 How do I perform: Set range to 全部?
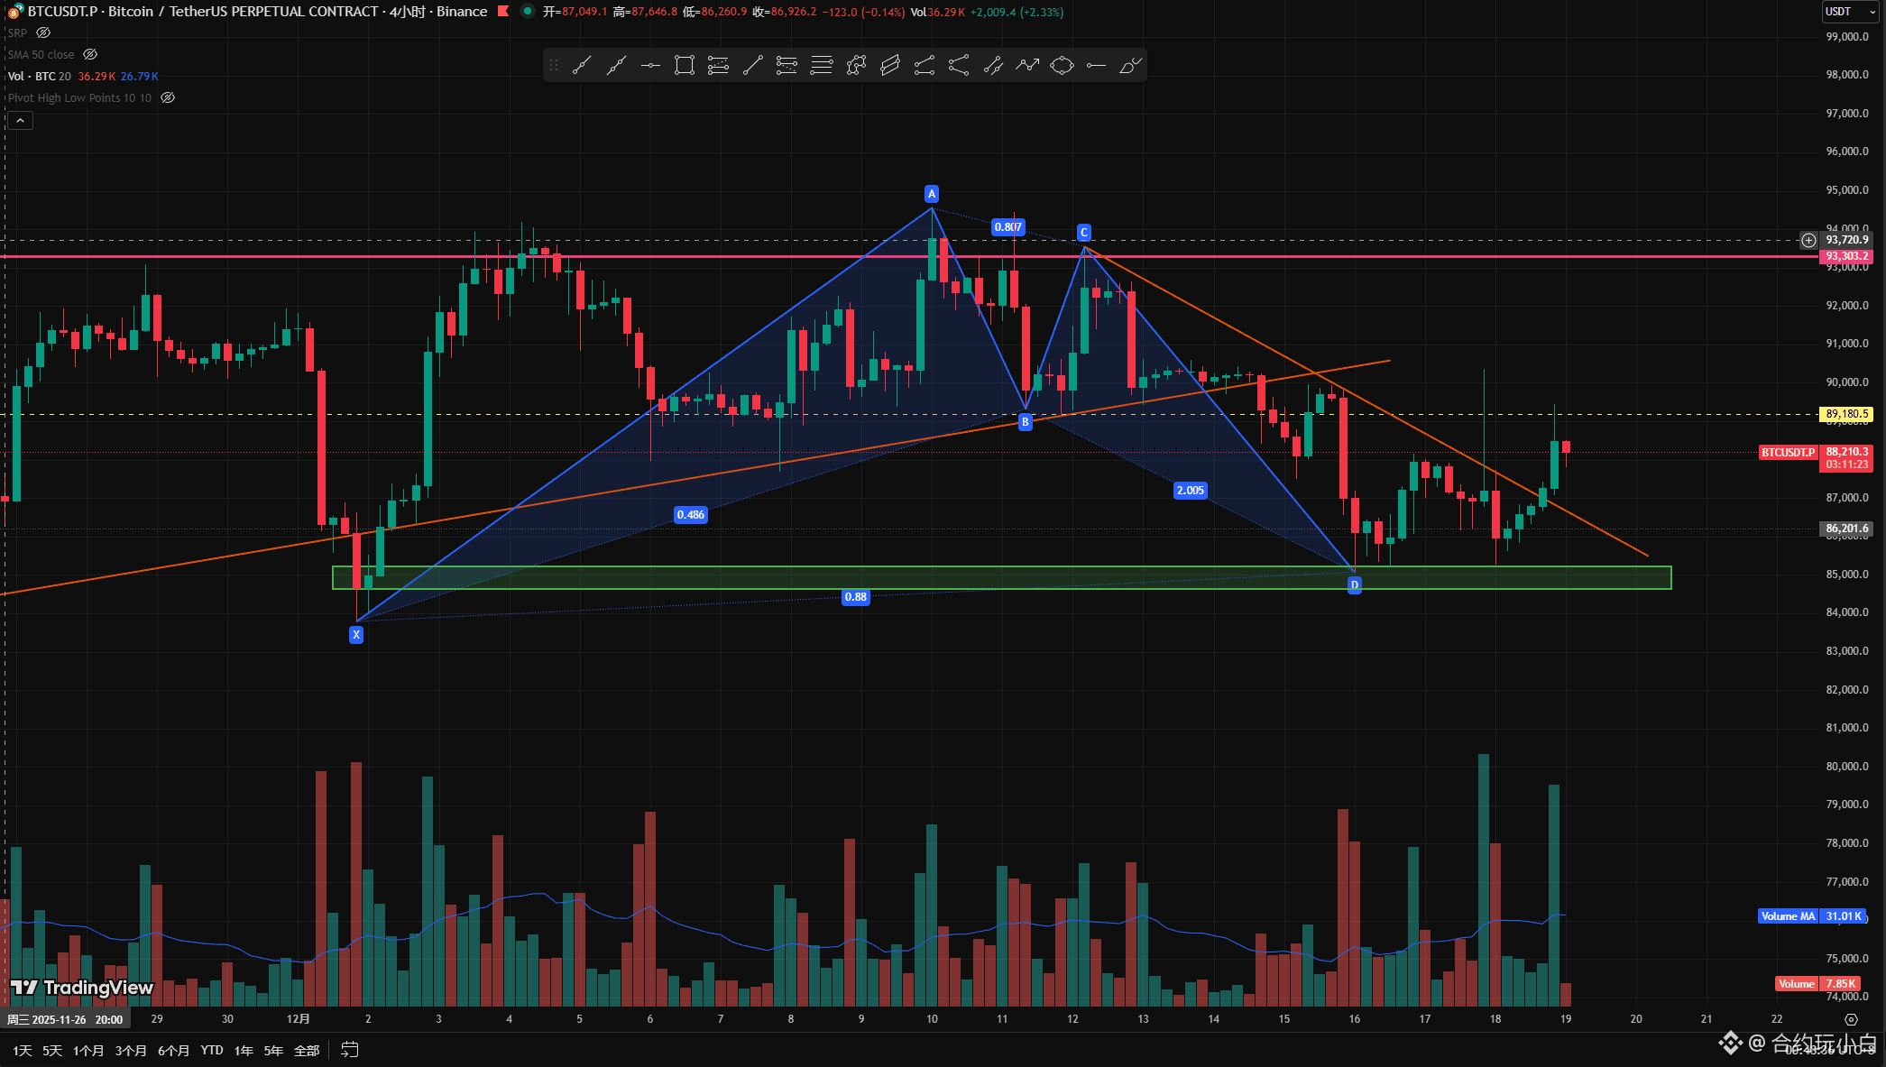[x=308, y=1050]
